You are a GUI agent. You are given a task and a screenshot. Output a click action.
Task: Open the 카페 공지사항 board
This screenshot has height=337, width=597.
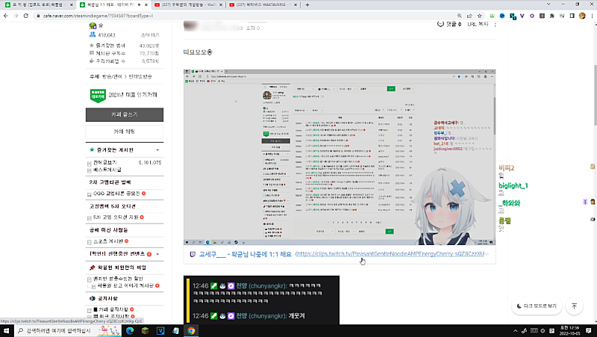[114, 309]
